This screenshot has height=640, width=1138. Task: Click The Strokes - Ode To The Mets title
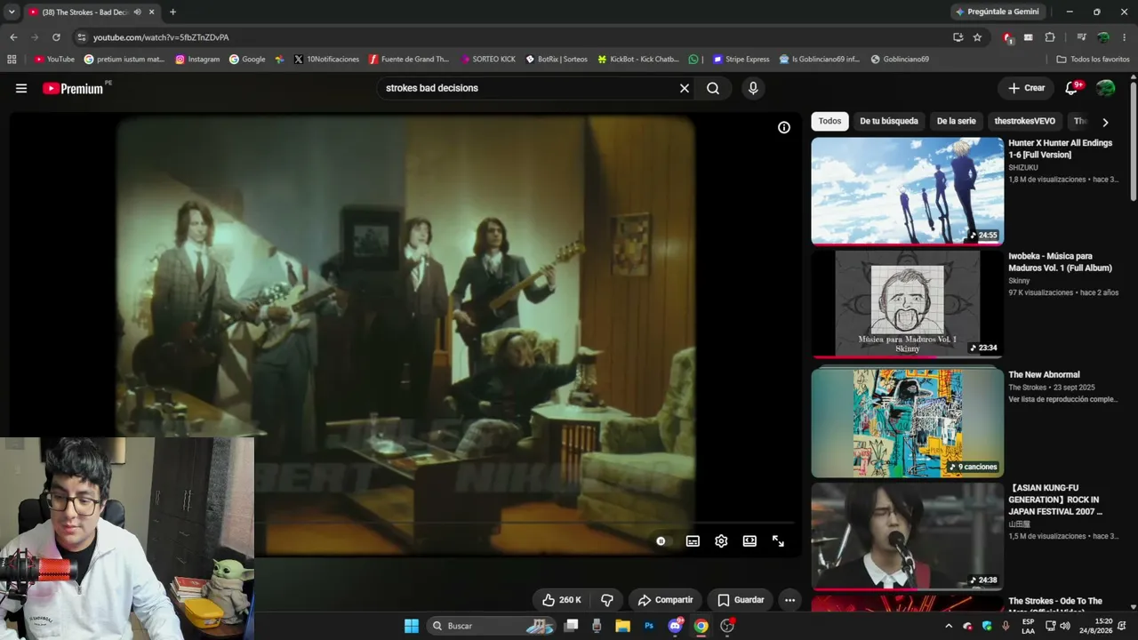tap(1055, 604)
